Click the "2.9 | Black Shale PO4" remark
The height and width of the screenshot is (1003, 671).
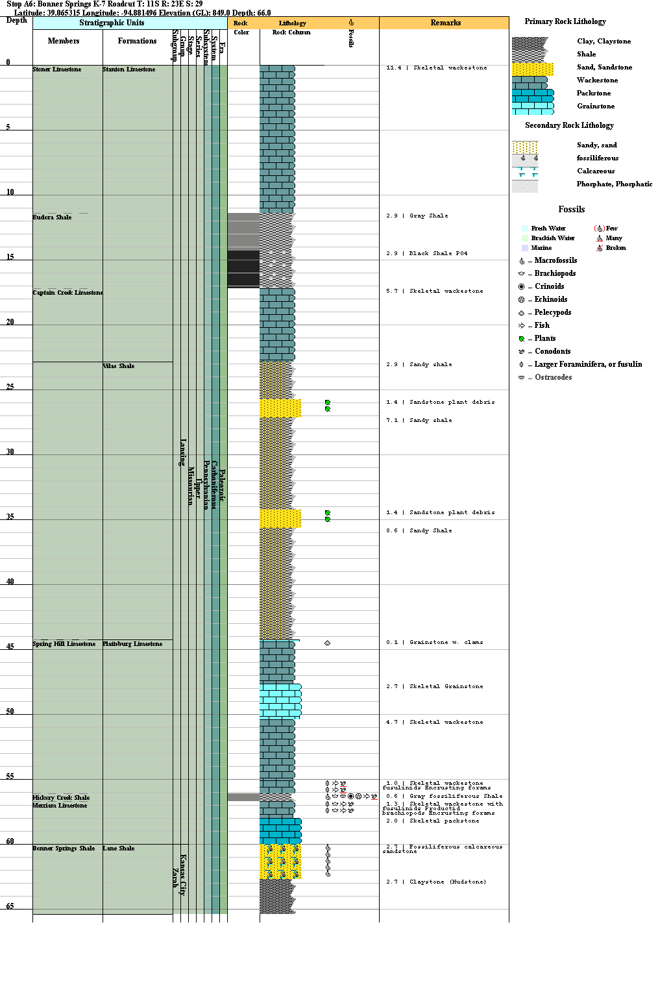click(x=427, y=253)
